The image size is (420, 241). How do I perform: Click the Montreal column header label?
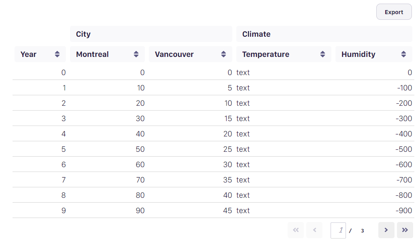click(92, 54)
